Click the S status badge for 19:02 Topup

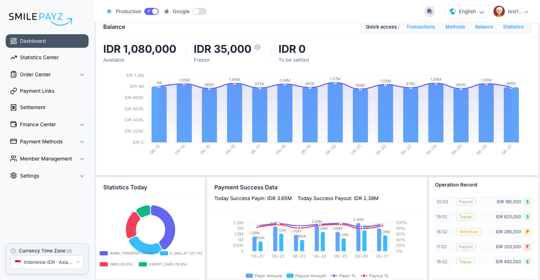click(527, 217)
